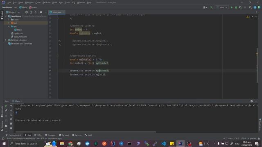Open the TODO tool window
Image resolution: width=262 pixels, height=147 pixels.
pyautogui.click(x=38, y=135)
